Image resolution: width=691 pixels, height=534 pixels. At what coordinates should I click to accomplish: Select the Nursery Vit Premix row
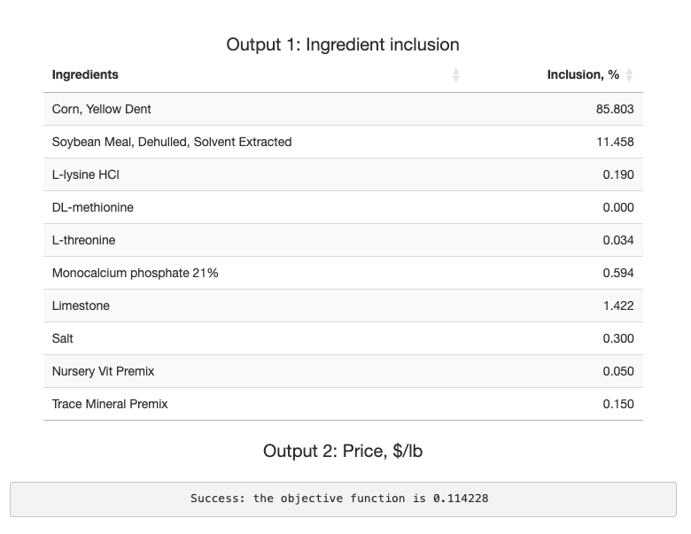[x=344, y=371]
